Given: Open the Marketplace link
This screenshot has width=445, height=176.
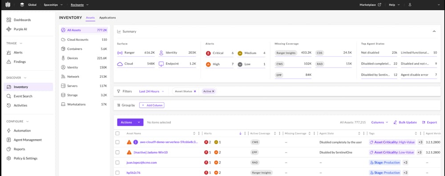Looking at the screenshot, I should (370, 4).
